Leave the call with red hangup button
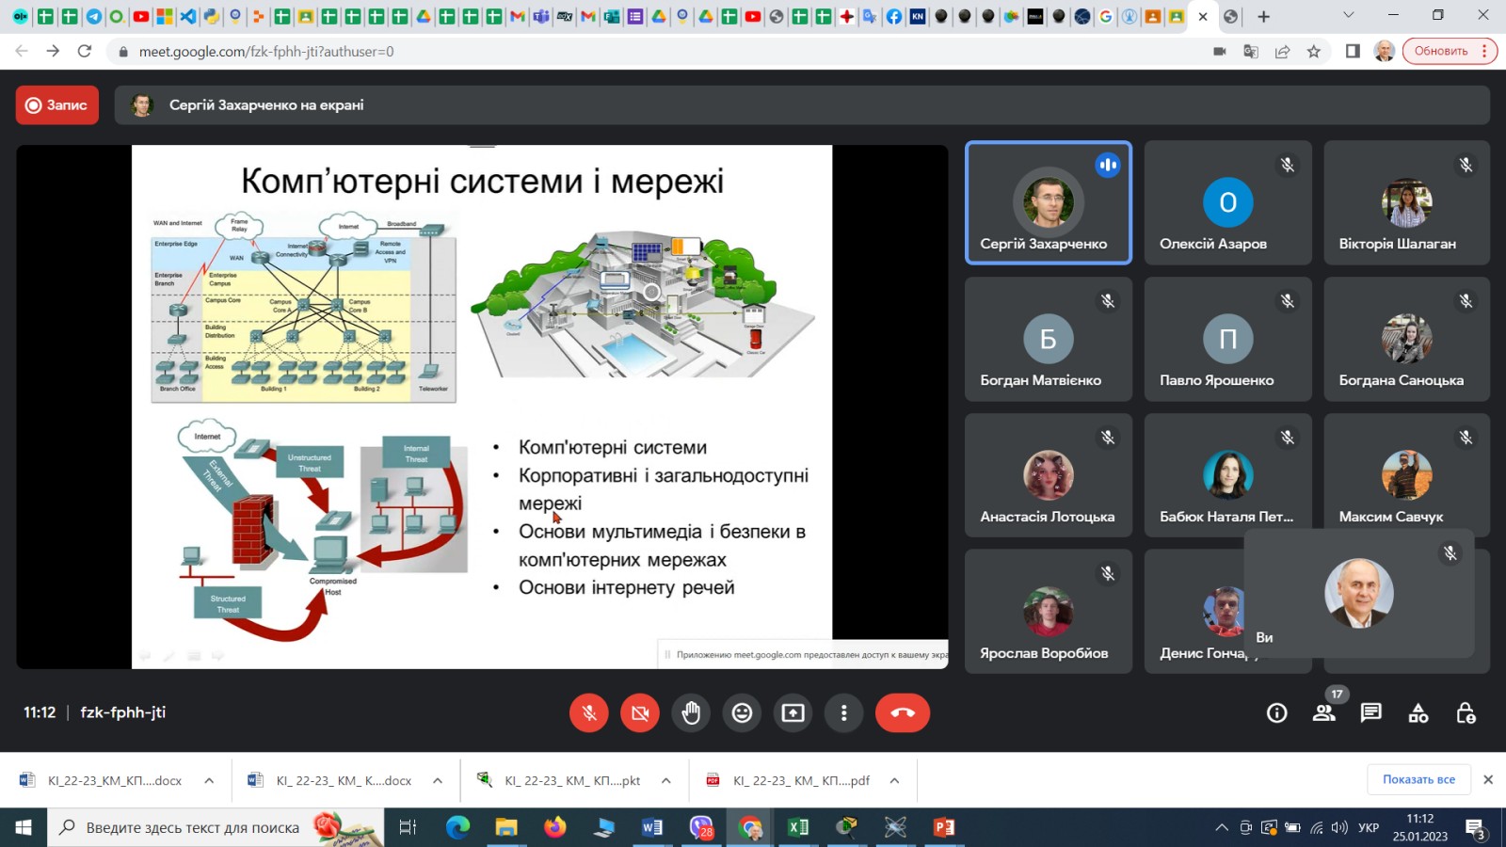 [902, 713]
